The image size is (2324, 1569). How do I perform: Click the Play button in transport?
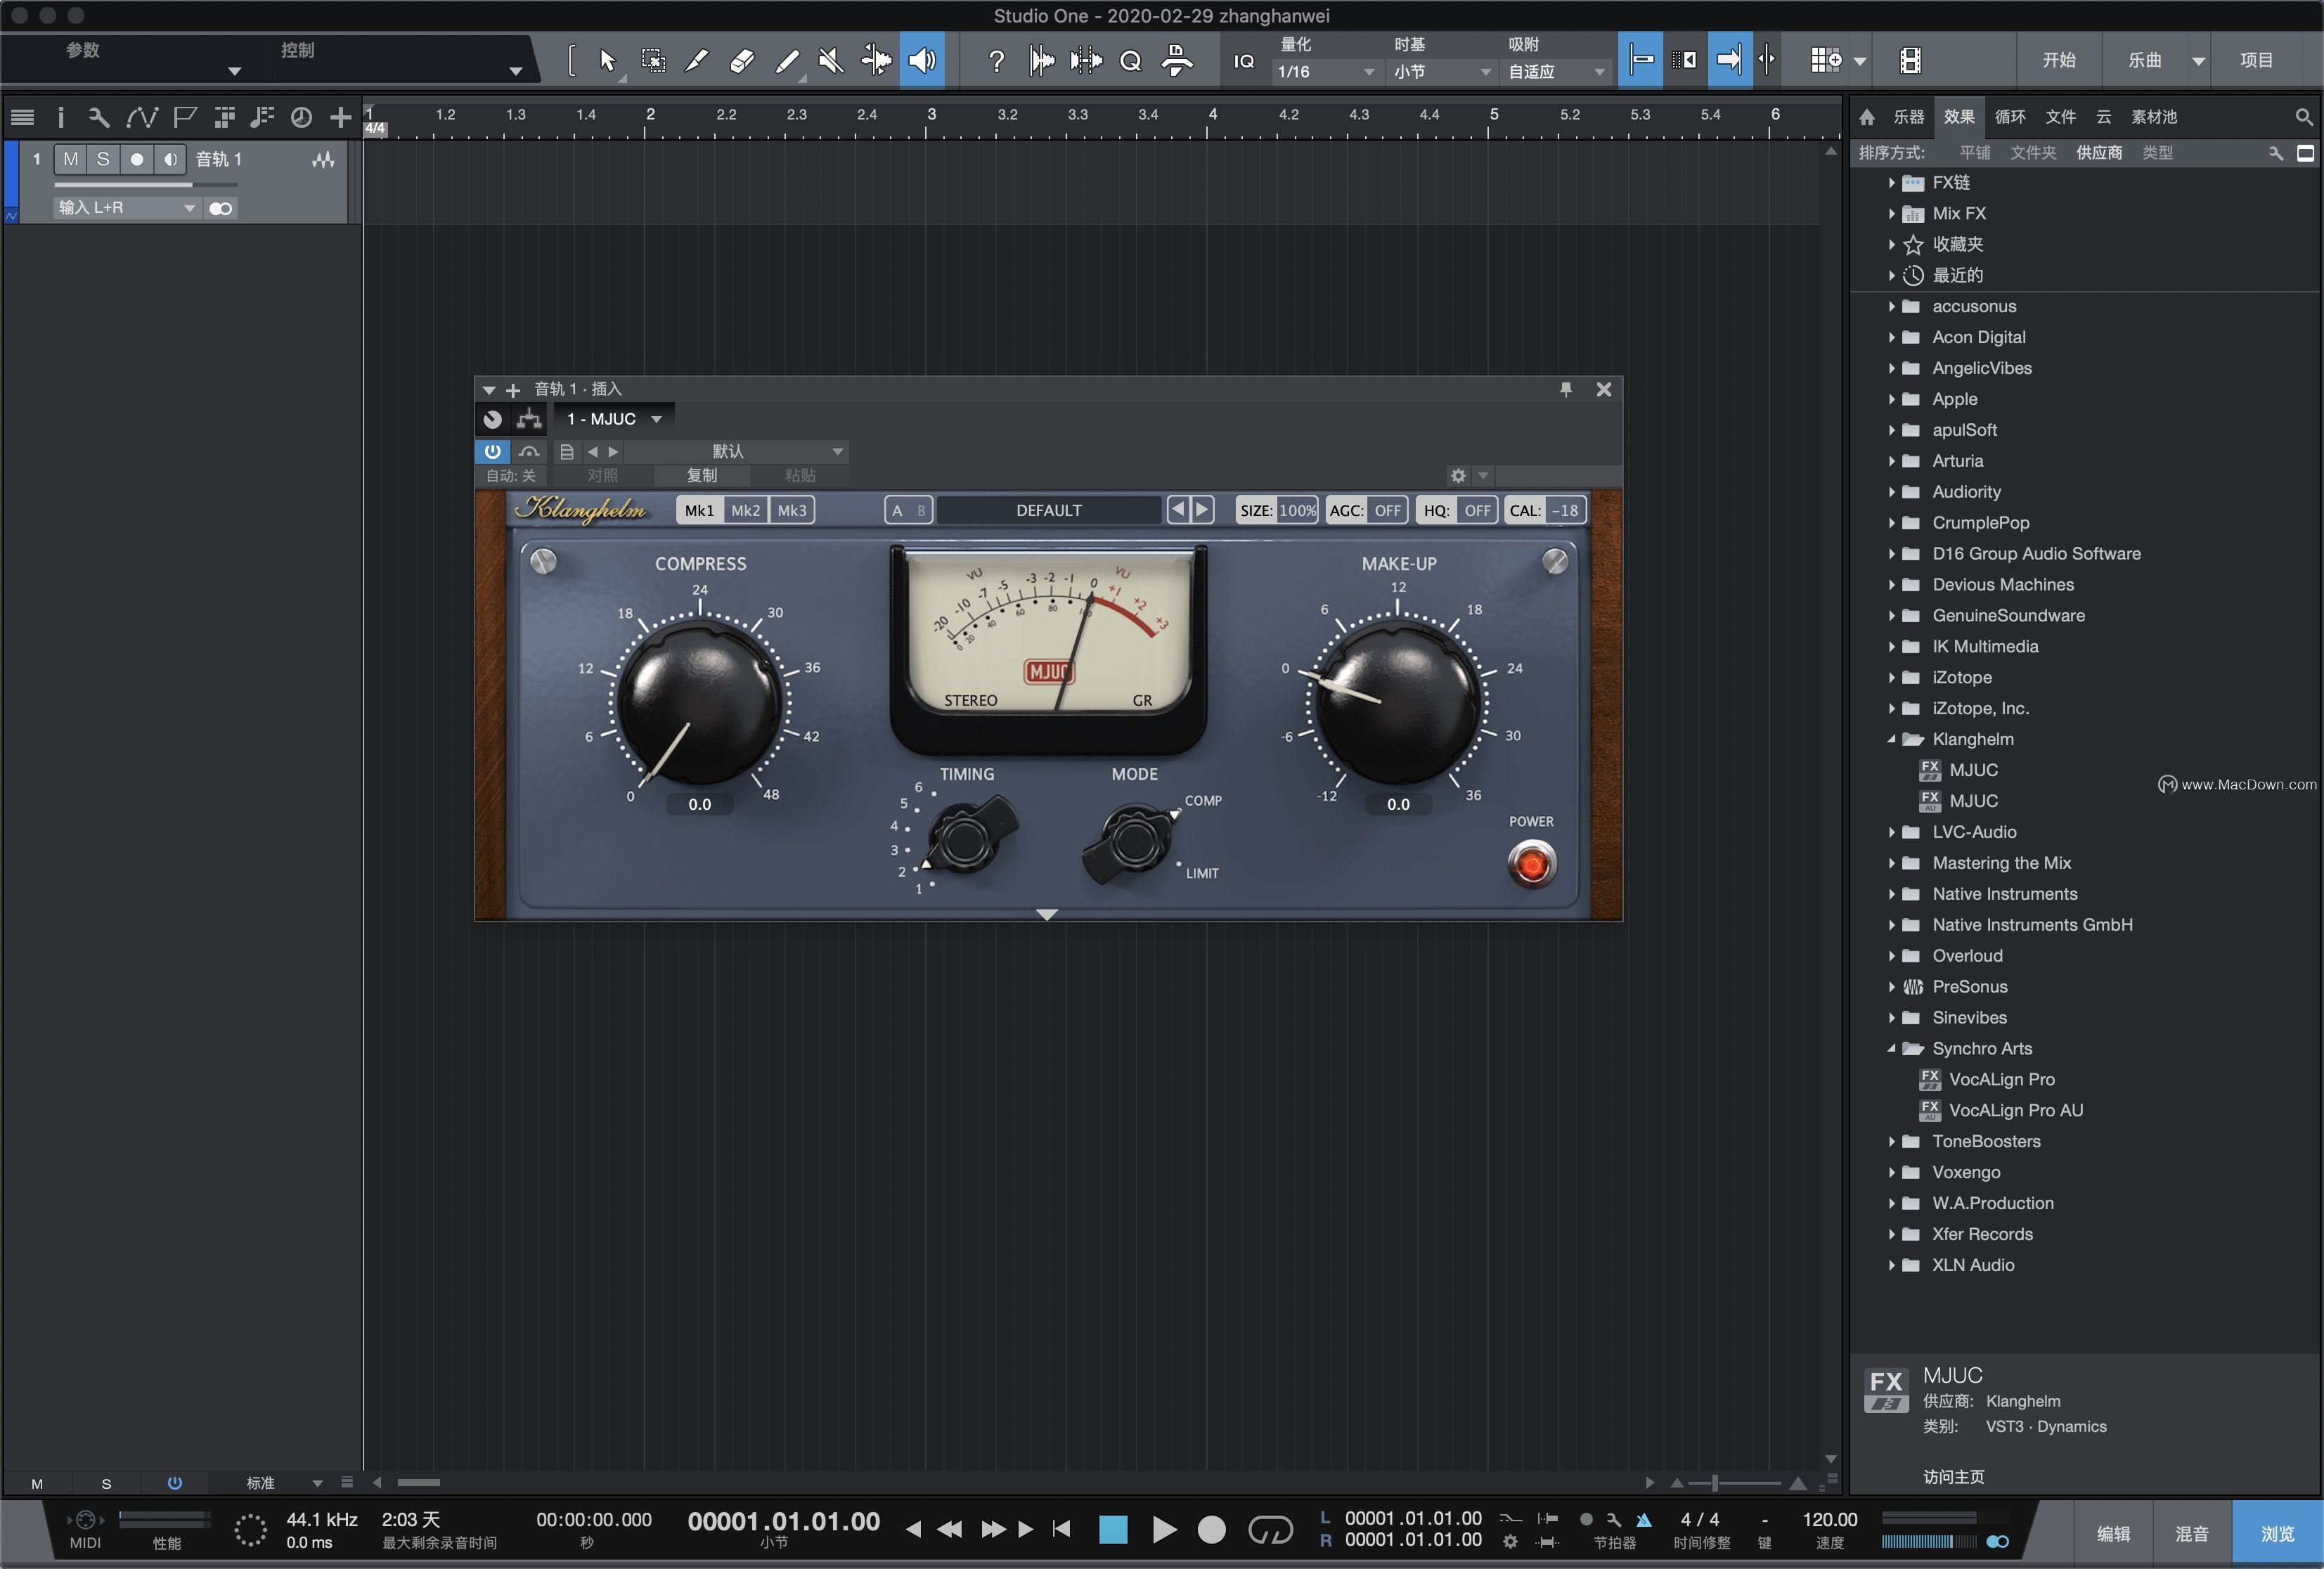(1163, 1530)
